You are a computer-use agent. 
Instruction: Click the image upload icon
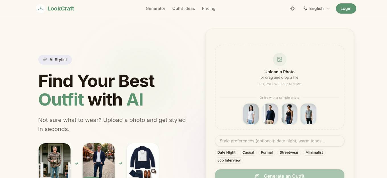pyautogui.click(x=279, y=59)
